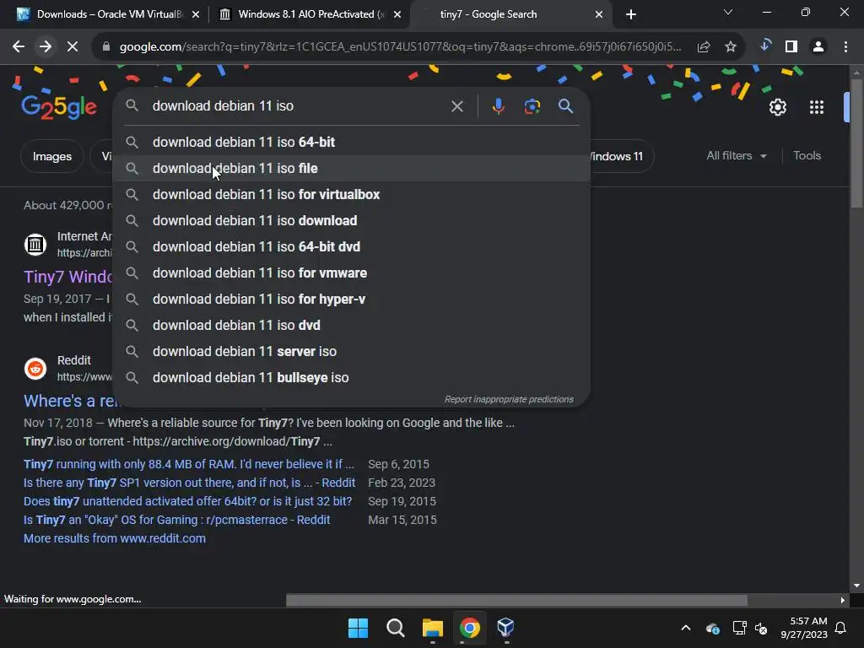Go back to the previous page

click(19, 47)
